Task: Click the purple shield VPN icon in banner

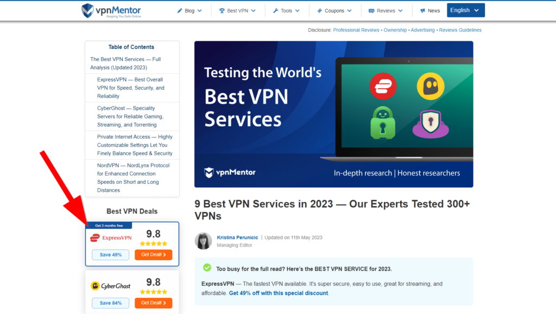Action: click(x=430, y=124)
